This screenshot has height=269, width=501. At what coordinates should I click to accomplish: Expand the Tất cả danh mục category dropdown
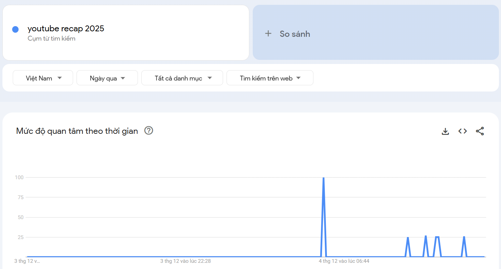point(182,78)
